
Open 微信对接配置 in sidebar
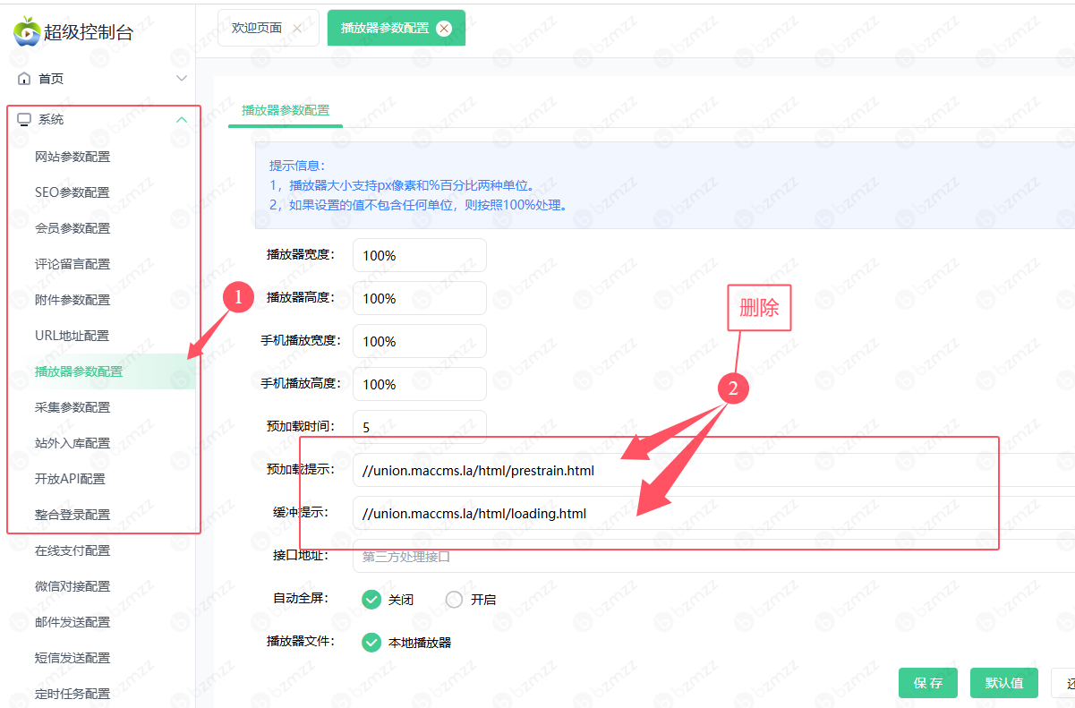[x=73, y=586]
